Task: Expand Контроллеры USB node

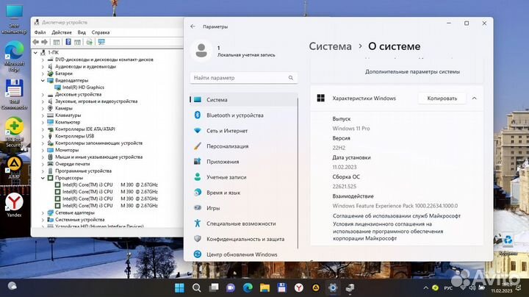Action: click(x=43, y=136)
